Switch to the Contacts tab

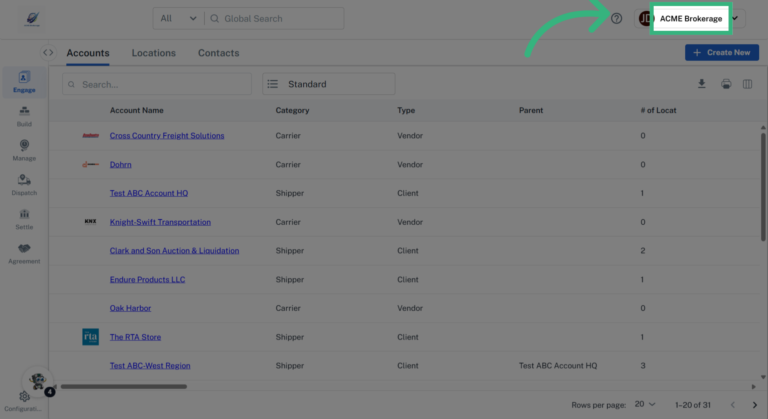pos(218,53)
